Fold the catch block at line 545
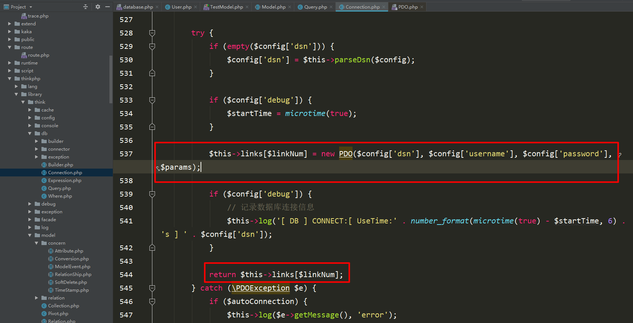633x323 pixels. 152,288
